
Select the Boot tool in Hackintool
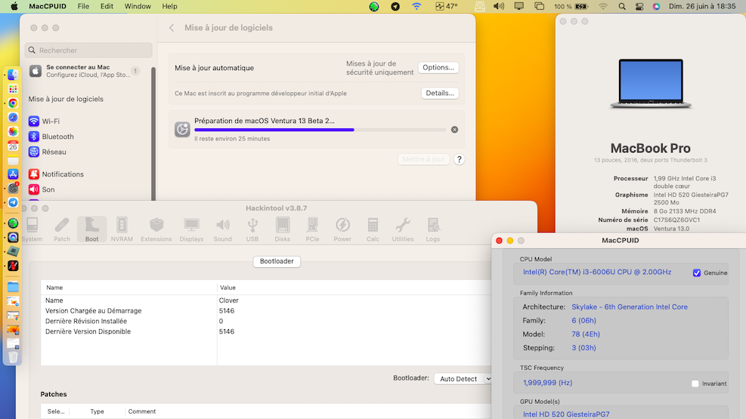click(x=91, y=230)
